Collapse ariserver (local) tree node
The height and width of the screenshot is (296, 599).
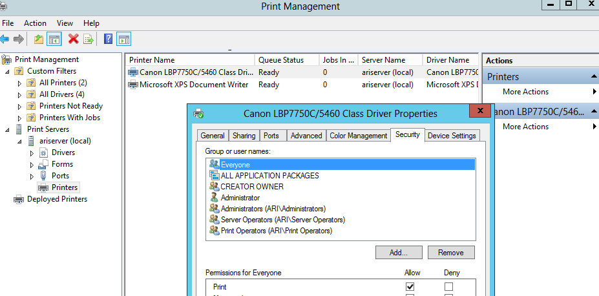click(x=20, y=142)
